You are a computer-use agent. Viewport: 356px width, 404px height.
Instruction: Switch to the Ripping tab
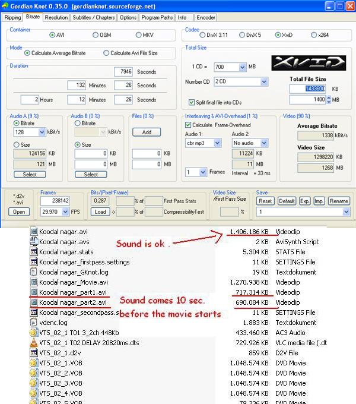pyautogui.click(x=12, y=17)
